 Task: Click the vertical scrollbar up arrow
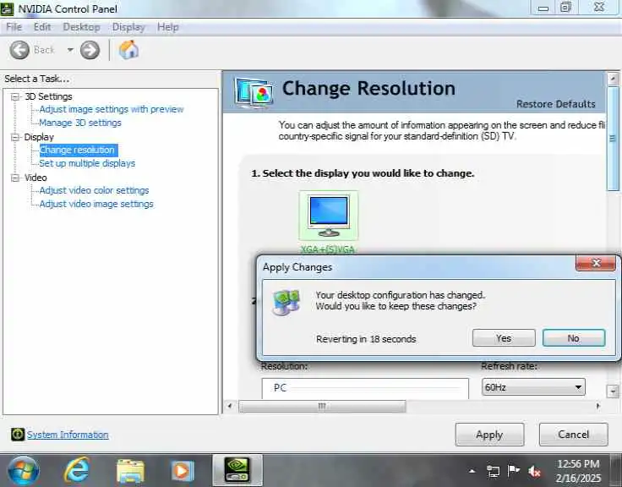click(x=613, y=78)
